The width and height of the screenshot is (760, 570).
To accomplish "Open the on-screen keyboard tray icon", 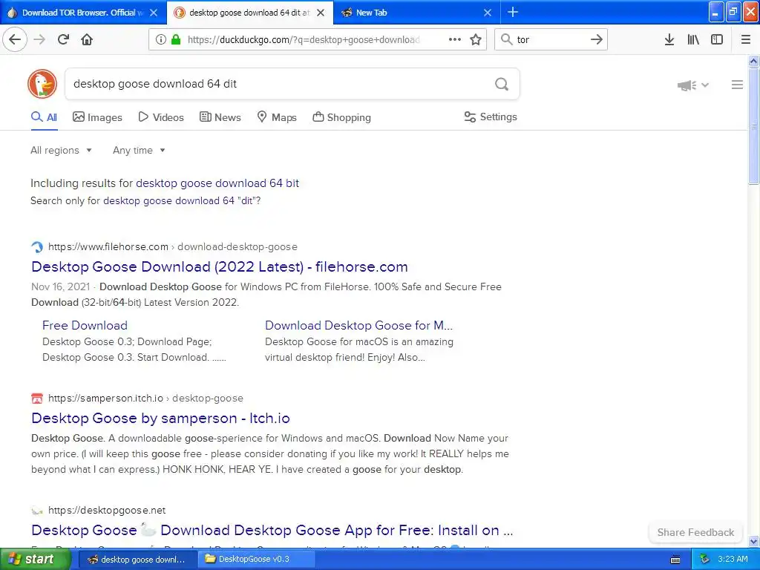I will tap(675, 560).
